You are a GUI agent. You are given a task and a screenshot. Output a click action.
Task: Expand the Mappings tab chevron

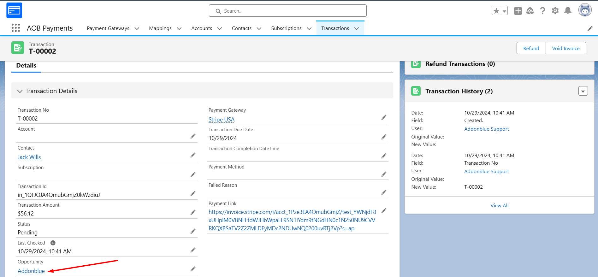[x=179, y=28]
